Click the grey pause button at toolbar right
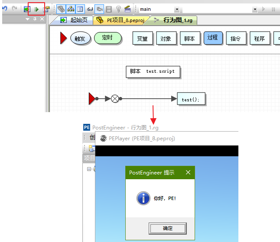This screenshot has width=280, height=242. click(x=273, y=9)
